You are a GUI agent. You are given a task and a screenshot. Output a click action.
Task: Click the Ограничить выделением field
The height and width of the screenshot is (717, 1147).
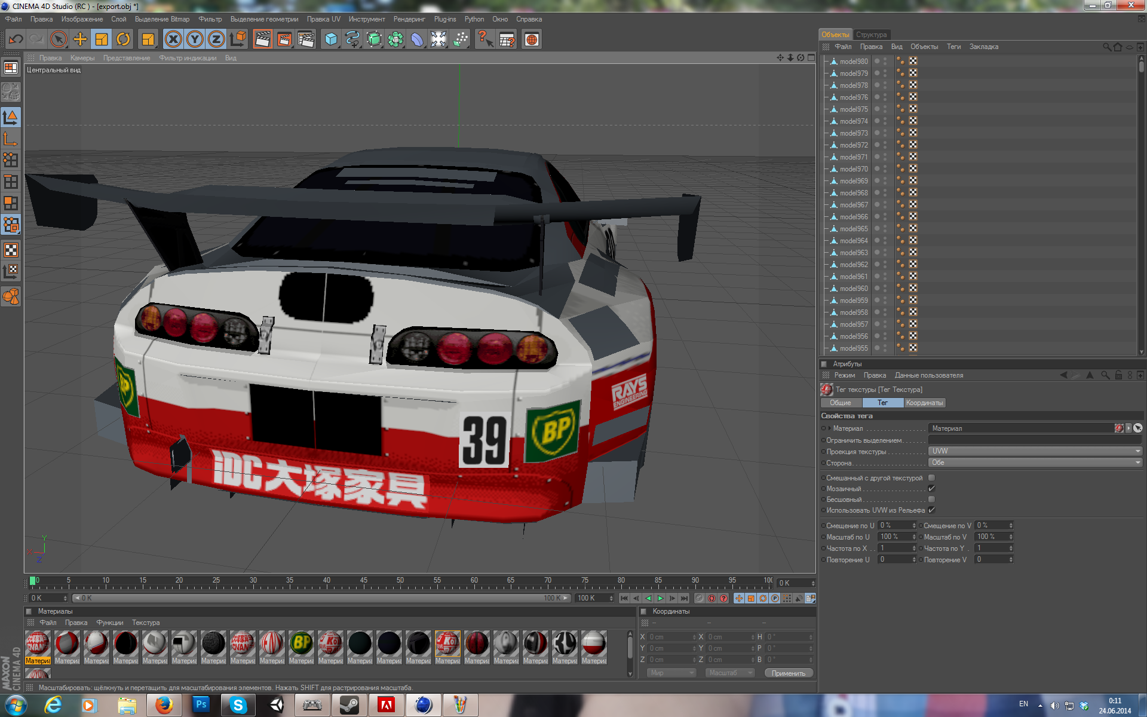point(1035,440)
